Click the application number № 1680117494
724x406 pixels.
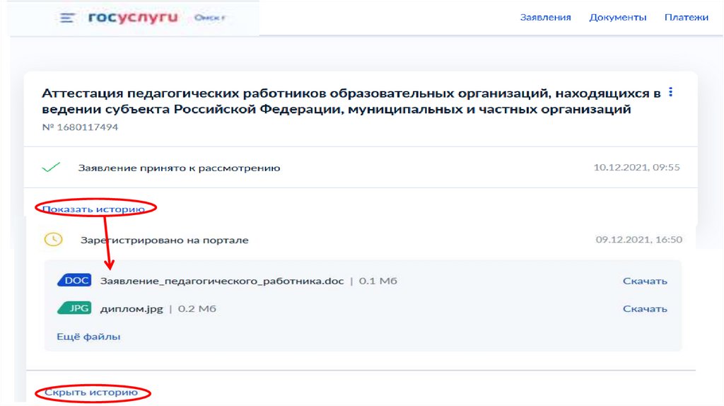click(80, 127)
